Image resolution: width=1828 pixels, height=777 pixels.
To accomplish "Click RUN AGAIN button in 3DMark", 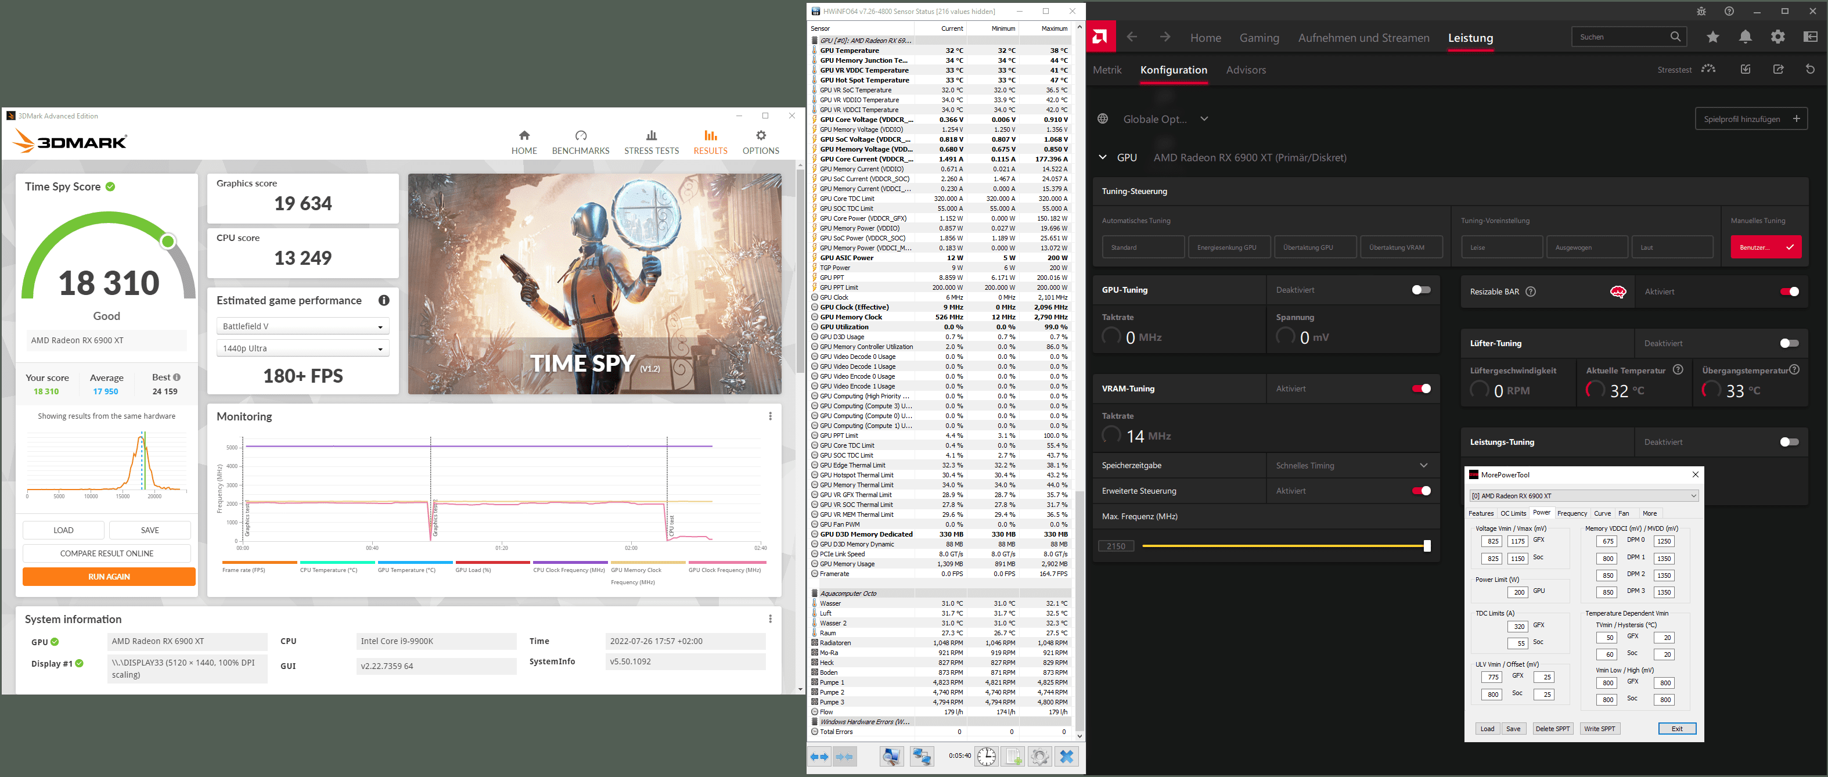I will coord(109,577).
